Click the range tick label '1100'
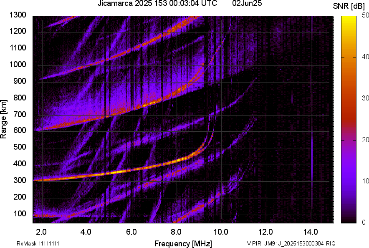This screenshot has height=248, width=369. (x=18, y=48)
